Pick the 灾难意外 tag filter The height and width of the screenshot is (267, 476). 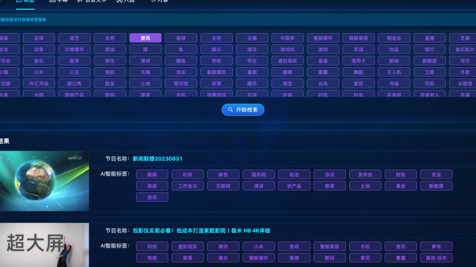(74, 49)
